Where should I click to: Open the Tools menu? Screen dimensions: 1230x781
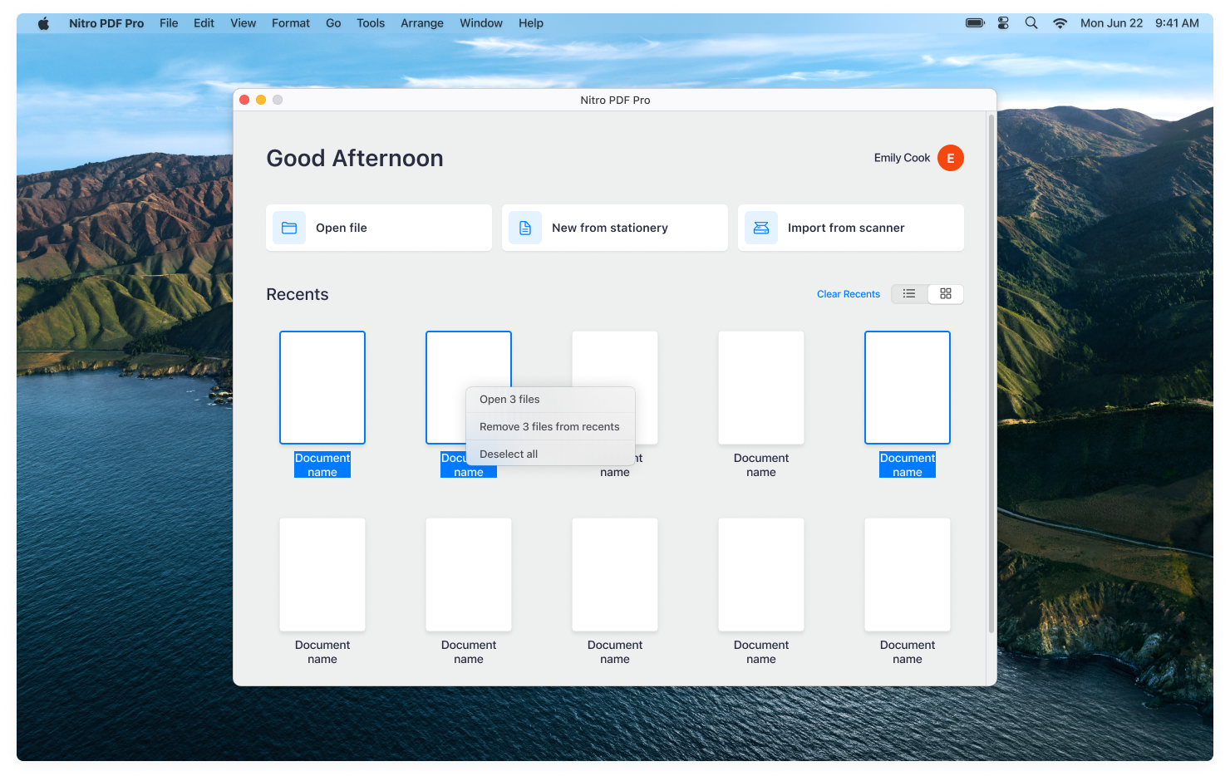click(370, 22)
